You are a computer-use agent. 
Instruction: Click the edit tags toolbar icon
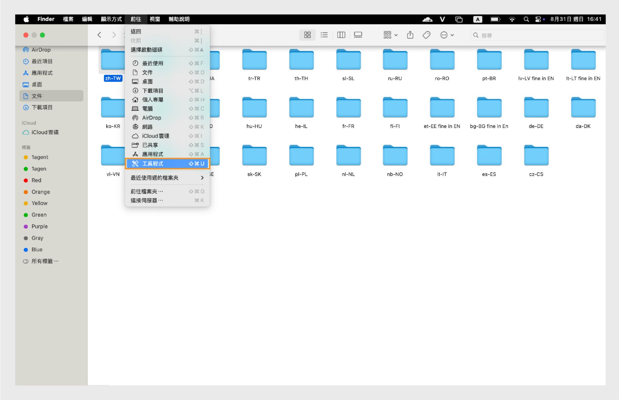click(x=426, y=35)
